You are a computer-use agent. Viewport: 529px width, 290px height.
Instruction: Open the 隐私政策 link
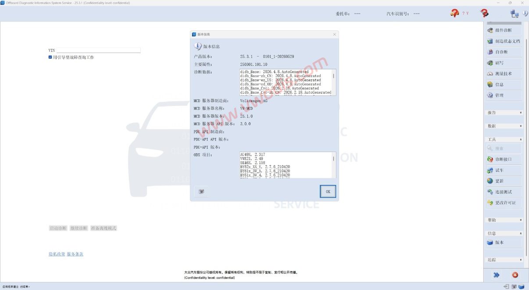pyautogui.click(x=57, y=254)
